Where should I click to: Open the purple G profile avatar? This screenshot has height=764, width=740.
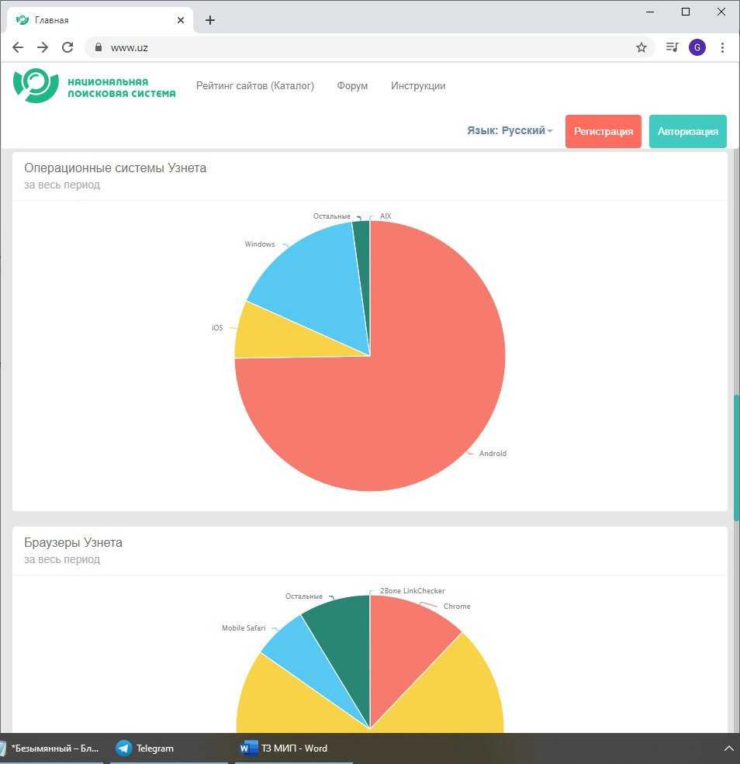(x=697, y=47)
